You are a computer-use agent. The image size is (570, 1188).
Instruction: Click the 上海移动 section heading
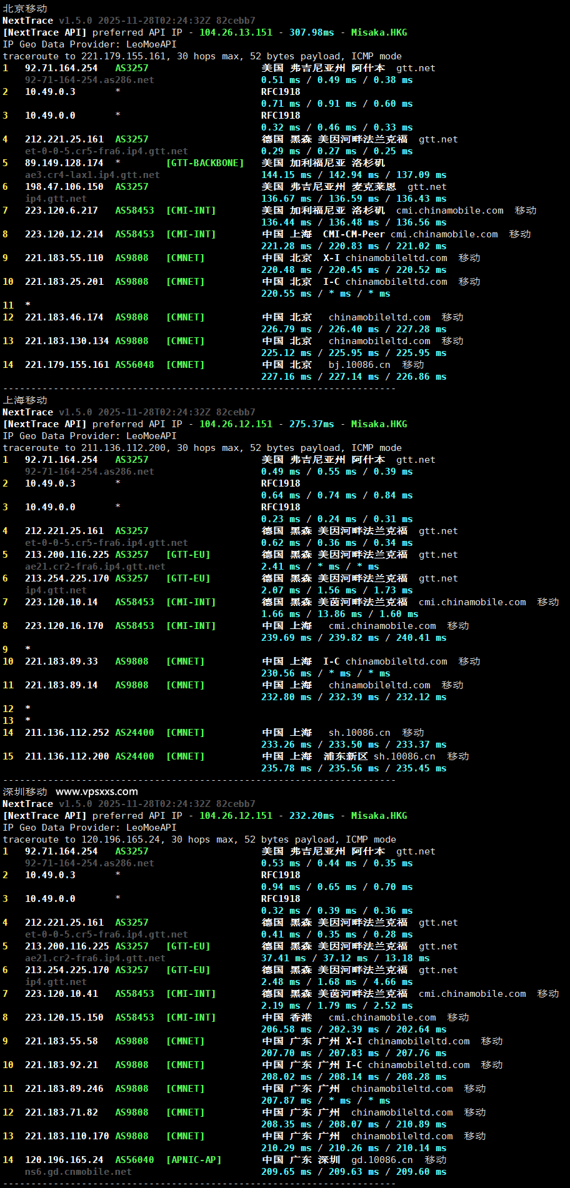click(25, 400)
